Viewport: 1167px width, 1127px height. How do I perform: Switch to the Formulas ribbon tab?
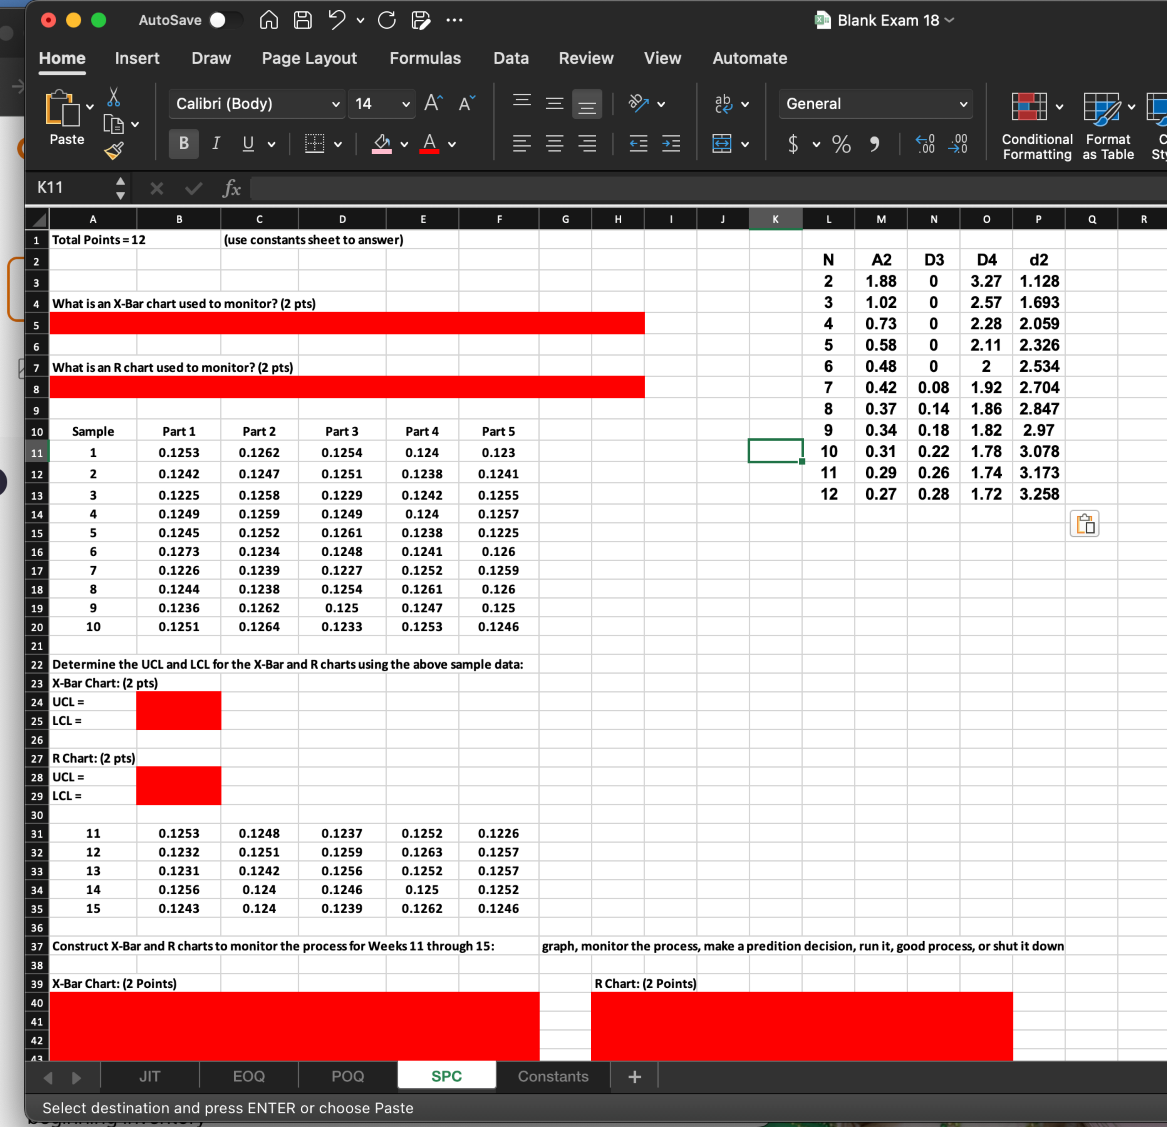pyautogui.click(x=425, y=58)
